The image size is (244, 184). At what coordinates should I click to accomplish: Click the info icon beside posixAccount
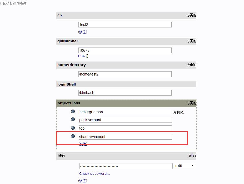[73, 120]
